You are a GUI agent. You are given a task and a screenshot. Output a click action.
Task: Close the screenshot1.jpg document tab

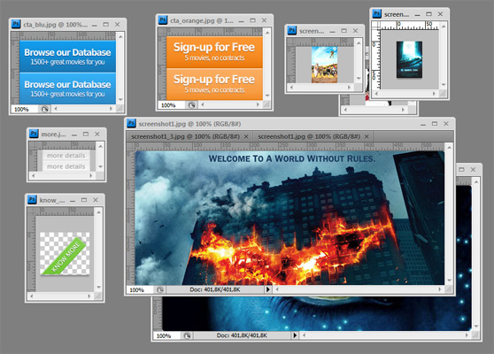pos(367,136)
